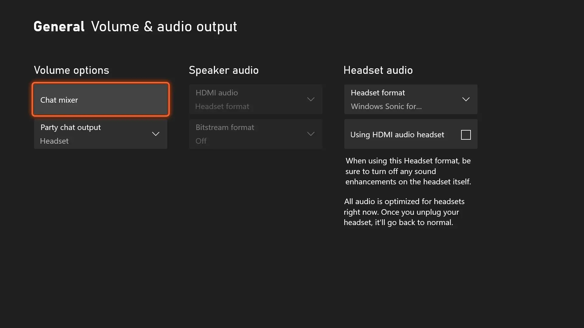Click the Volume & audio output title
Viewport: 584px width, 328px height.
tap(164, 26)
